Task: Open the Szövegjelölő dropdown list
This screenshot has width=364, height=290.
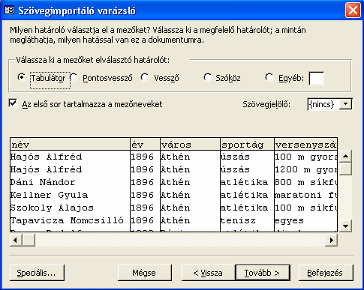Action: (345, 104)
